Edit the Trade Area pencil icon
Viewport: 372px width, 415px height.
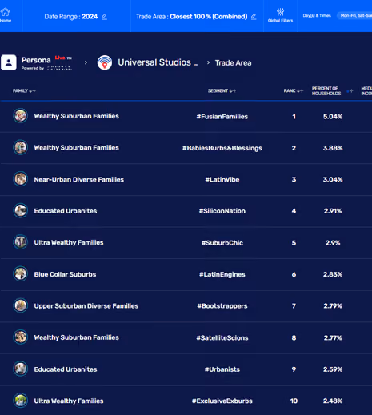(x=254, y=17)
